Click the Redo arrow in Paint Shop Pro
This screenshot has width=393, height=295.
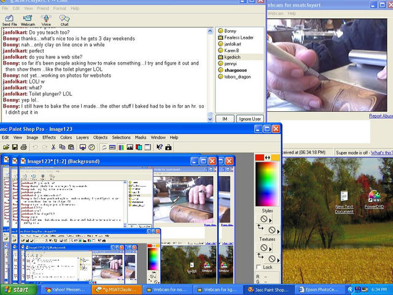[x=44, y=147]
